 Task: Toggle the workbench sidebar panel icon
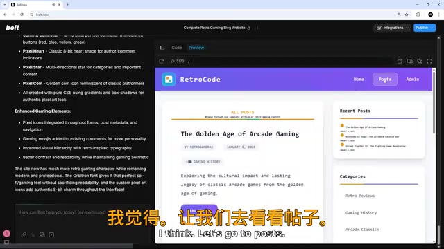tap(162, 48)
